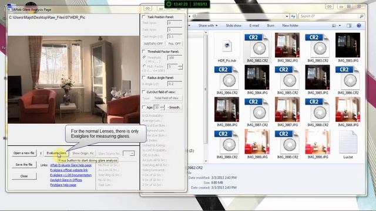Screen dimensions: 376x211
Task: Open Daylight Glare in Offices link
Action: [66, 180]
